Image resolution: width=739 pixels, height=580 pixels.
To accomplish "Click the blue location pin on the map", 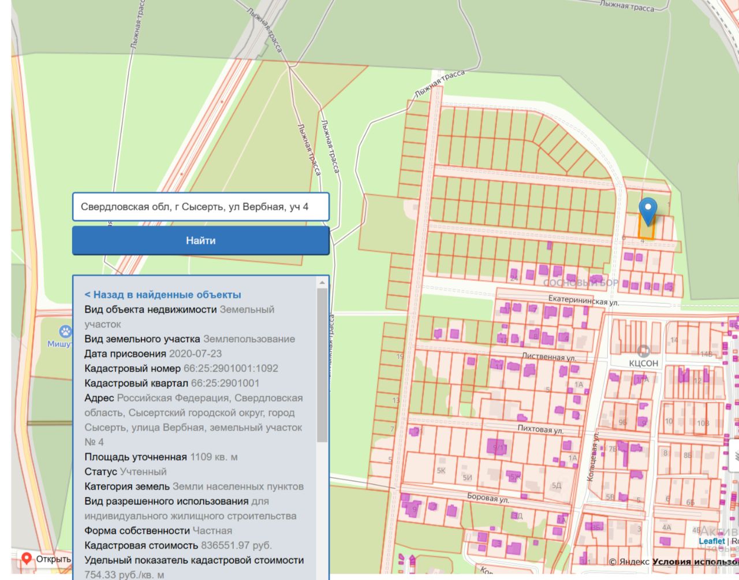I will coord(648,211).
